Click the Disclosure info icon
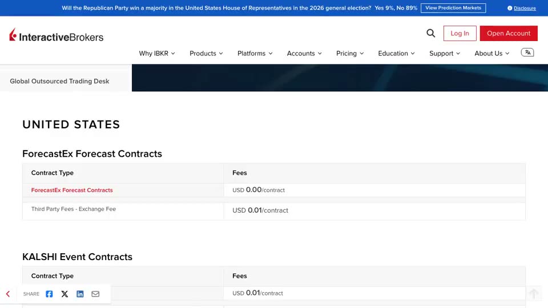The height and width of the screenshot is (308, 548). click(510, 8)
